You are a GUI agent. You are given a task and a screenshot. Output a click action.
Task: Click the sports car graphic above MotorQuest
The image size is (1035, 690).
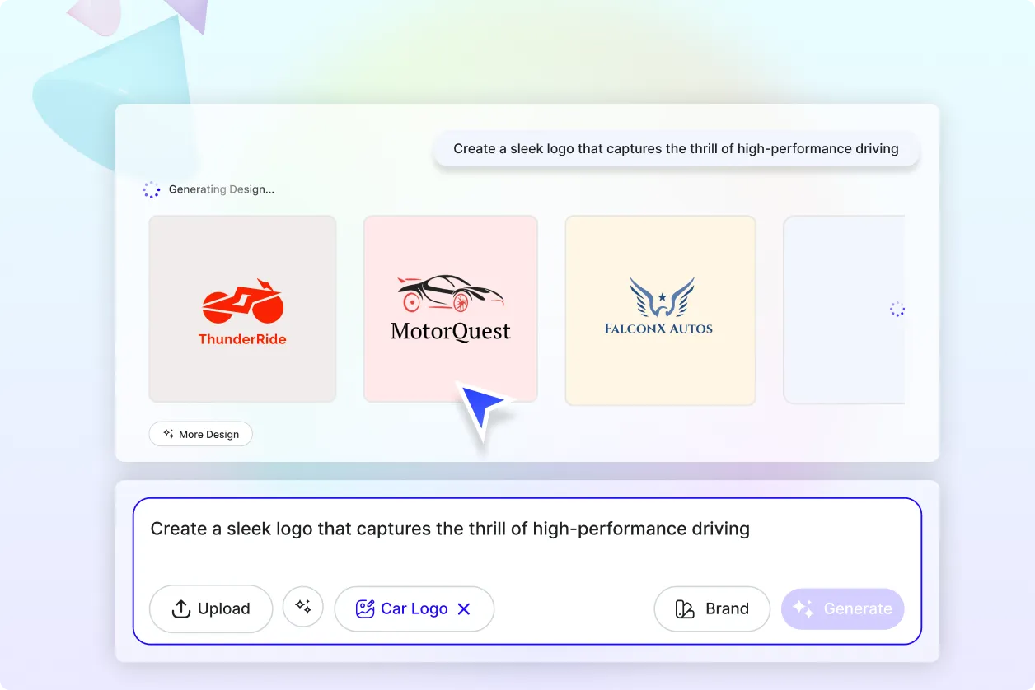[x=450, y=293]
